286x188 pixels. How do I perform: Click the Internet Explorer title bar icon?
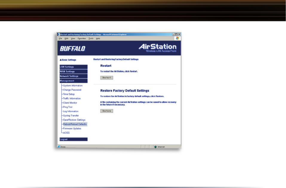(59, 34)
